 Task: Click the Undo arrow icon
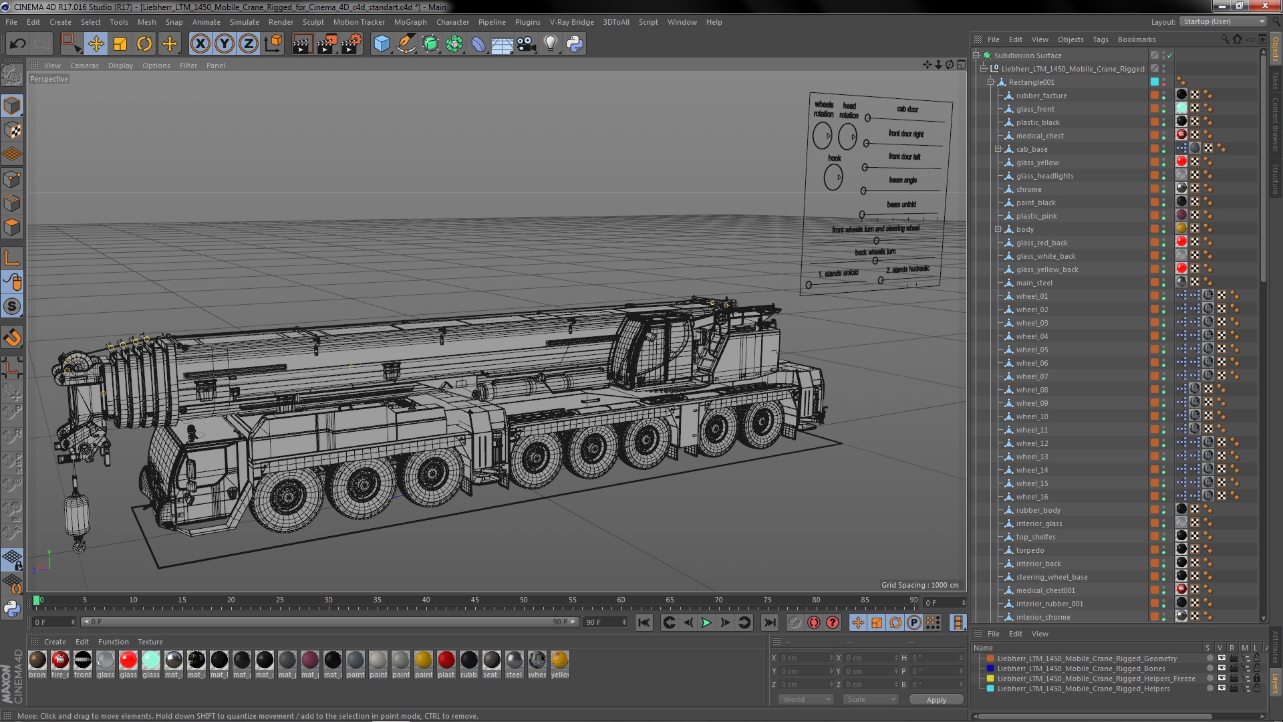(x=17, y=44)
